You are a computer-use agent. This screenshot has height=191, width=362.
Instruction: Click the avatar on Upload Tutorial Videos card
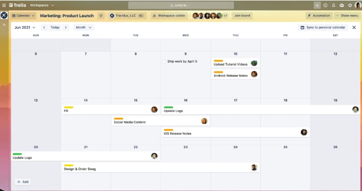coord(254,63)
